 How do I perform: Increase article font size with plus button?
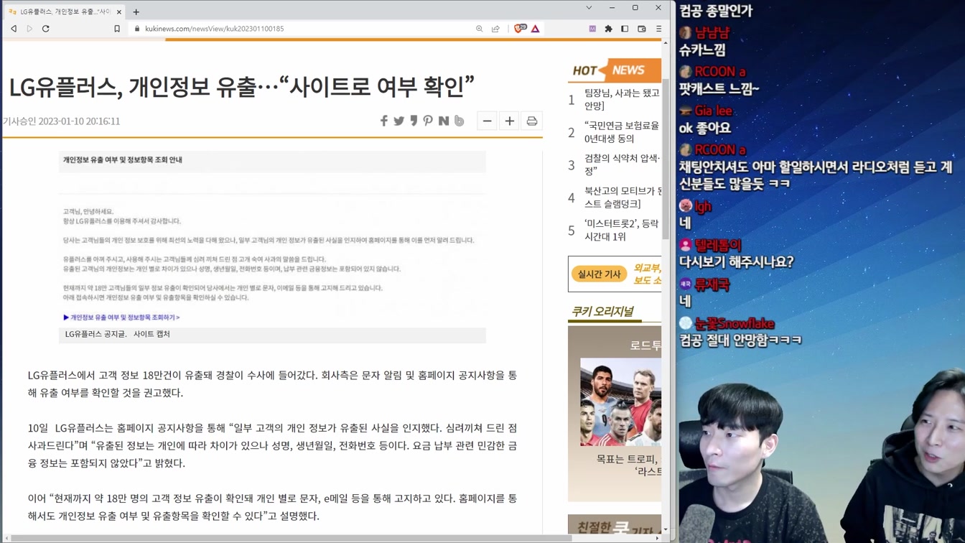coord(509,121)
